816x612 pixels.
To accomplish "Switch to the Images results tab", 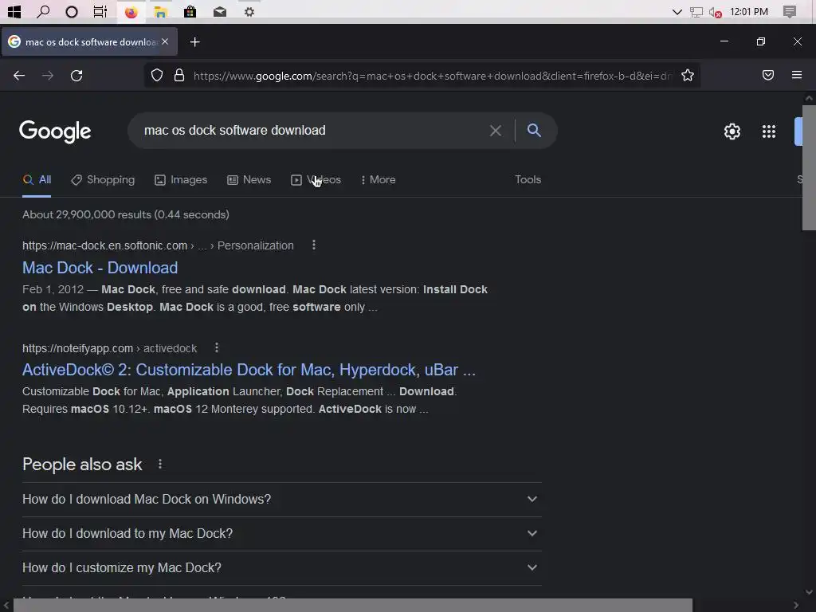I will [x=181, y=180].
